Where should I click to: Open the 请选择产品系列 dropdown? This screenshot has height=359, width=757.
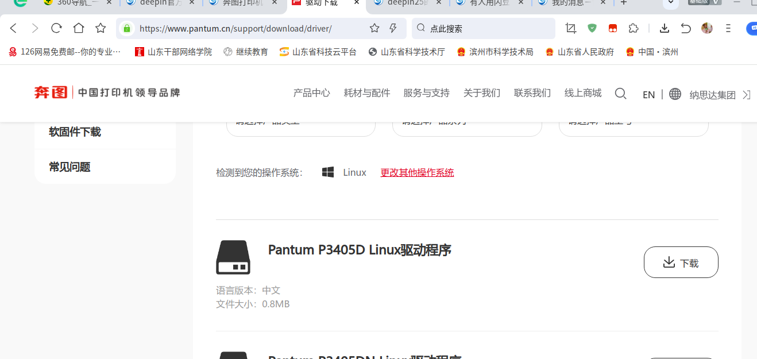(x=467, y=123)
